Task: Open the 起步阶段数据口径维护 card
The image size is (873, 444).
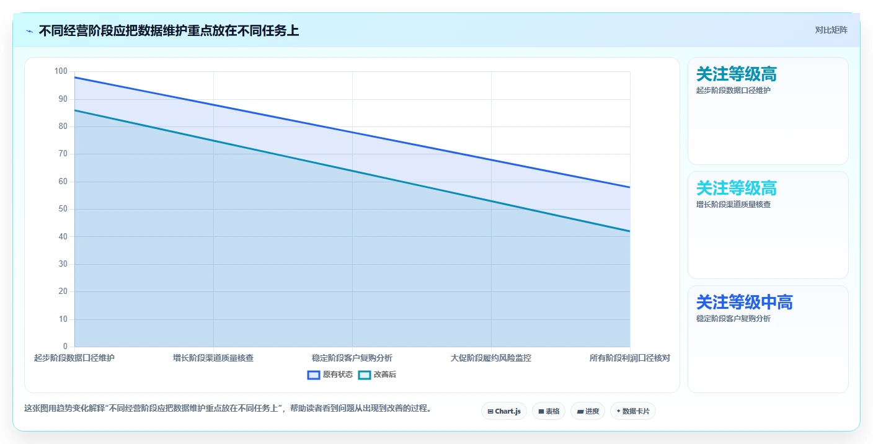Action: point(768,111)
